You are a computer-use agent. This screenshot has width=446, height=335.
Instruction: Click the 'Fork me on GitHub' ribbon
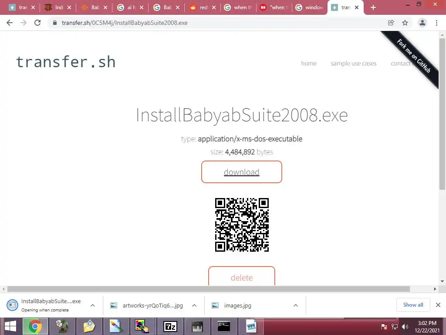tap(414, 56)
